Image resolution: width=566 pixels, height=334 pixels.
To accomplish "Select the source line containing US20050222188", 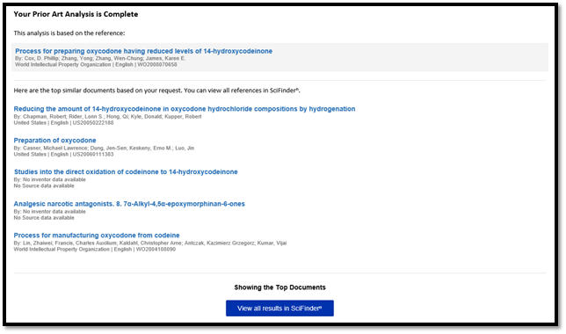I will 63,123.
